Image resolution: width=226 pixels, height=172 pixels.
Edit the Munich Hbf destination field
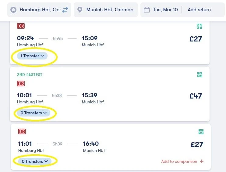click(x=106, y=10)
